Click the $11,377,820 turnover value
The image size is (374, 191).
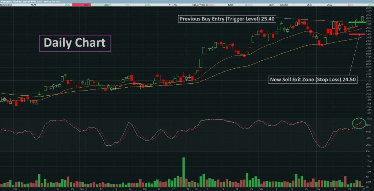(x=198, y=5)
